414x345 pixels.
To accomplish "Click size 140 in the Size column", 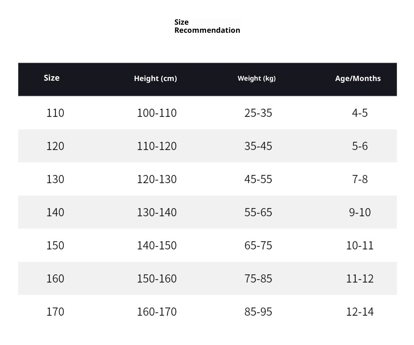I will click(55, 212).
